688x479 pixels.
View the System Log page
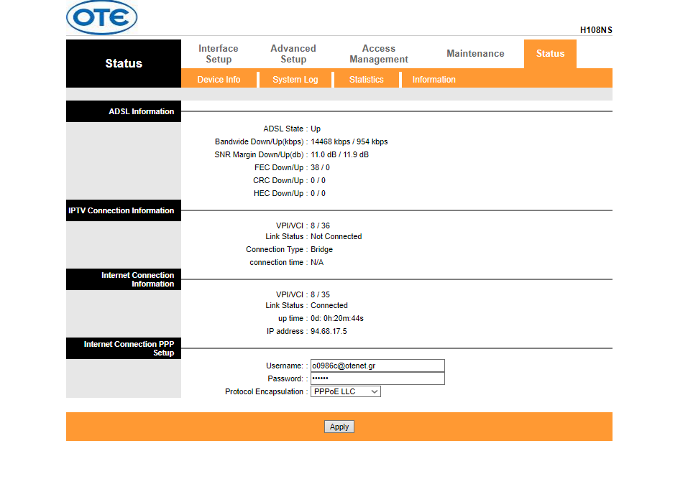295,80
